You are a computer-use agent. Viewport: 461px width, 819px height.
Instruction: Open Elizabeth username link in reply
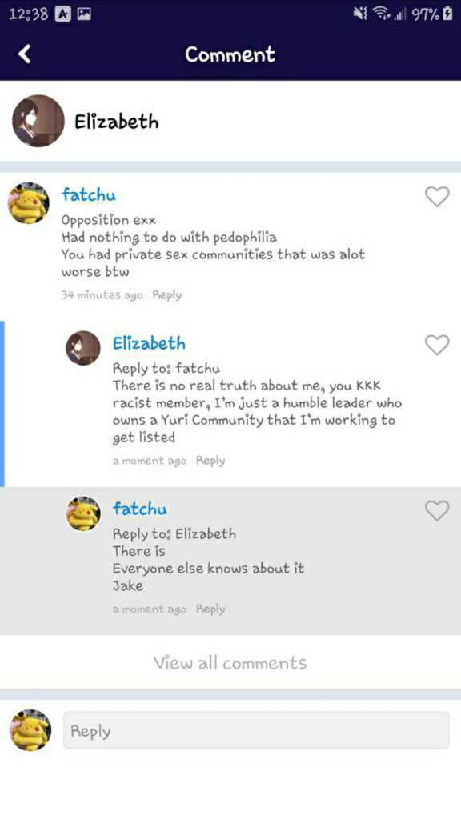149,343
